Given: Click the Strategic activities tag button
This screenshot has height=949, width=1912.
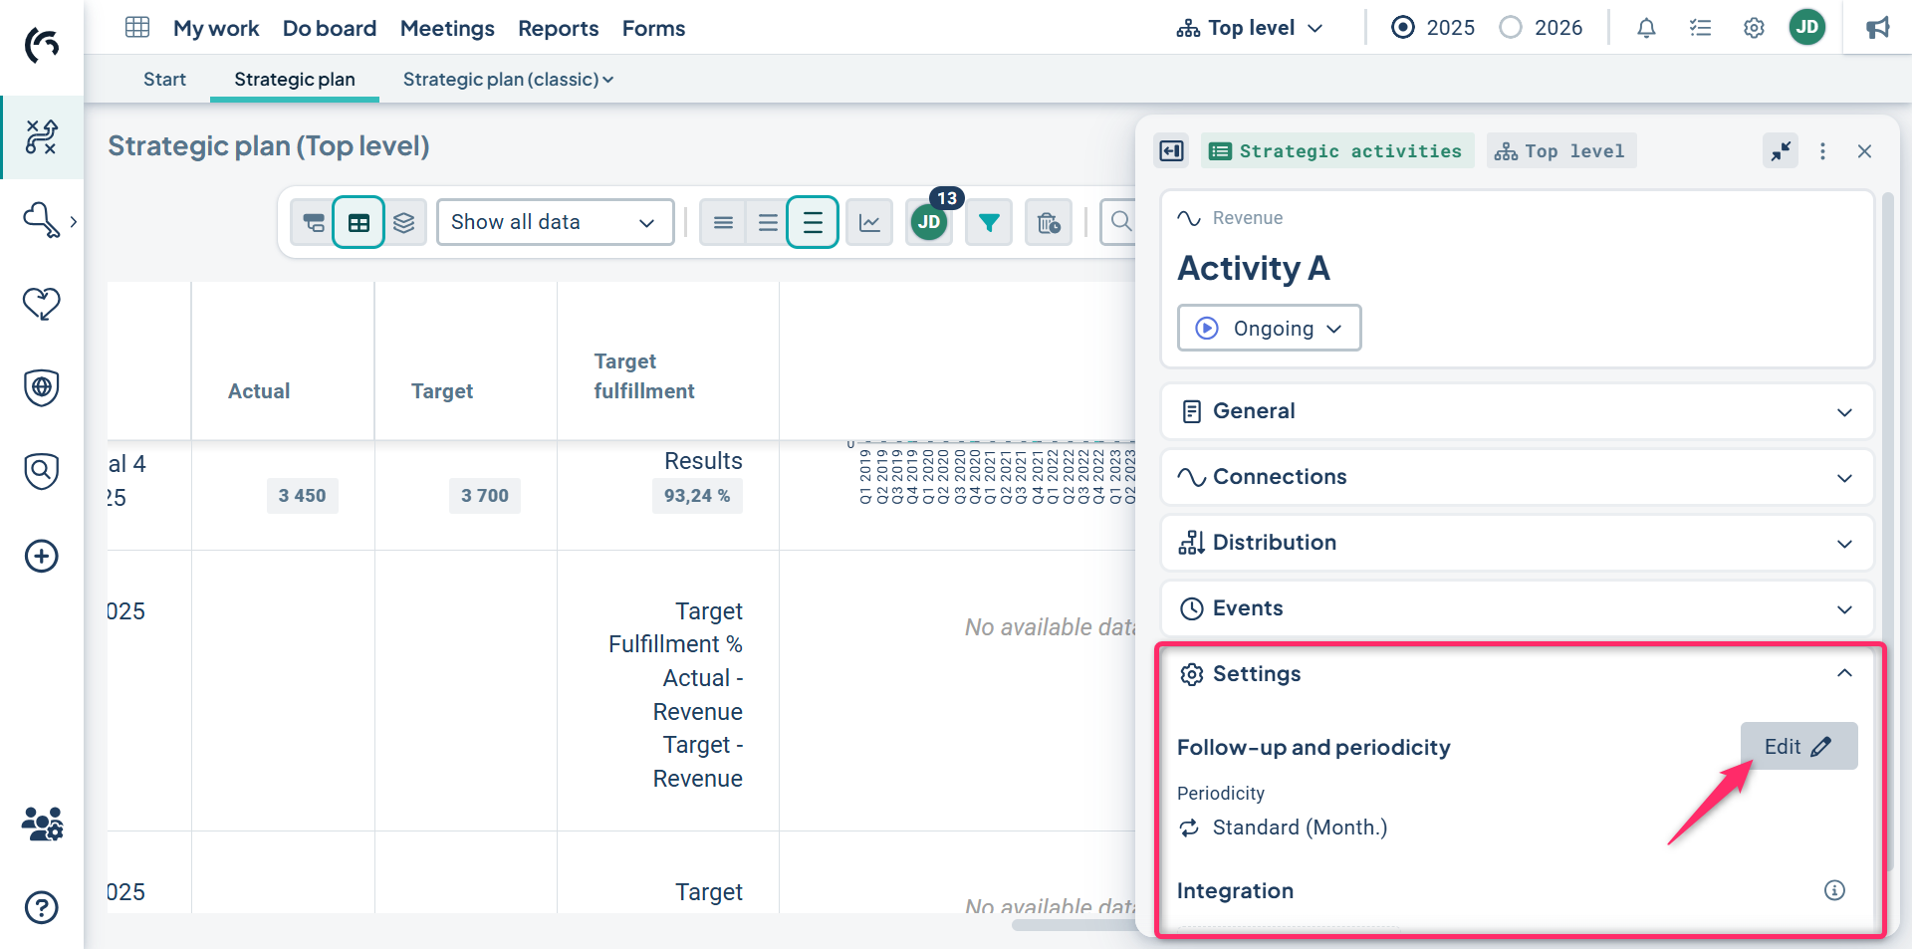Looking at the screenshot, I should (1336, 151).
